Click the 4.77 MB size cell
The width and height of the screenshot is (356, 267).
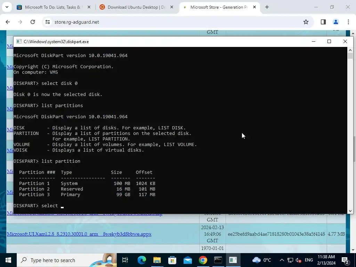tap(336, 234)
